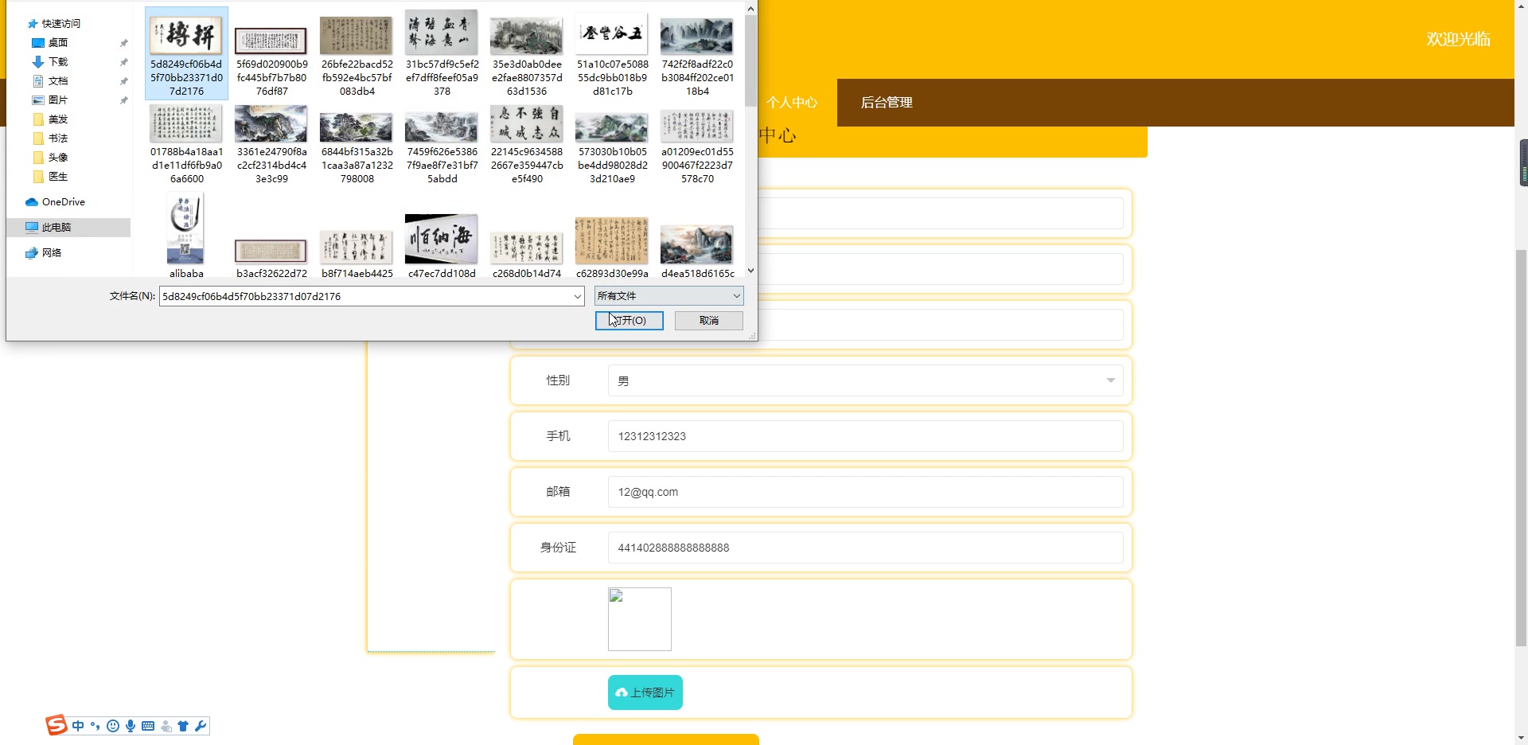
Task: Open the emoji panel in Sogou bar
Action: point(113,726)
